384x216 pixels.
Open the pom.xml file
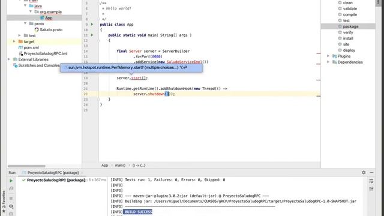(x=31, y=47)
